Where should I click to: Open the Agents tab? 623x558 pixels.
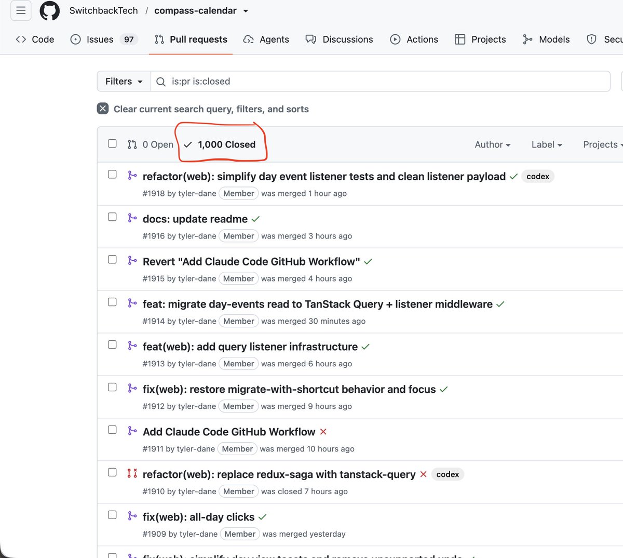(266, 39)
